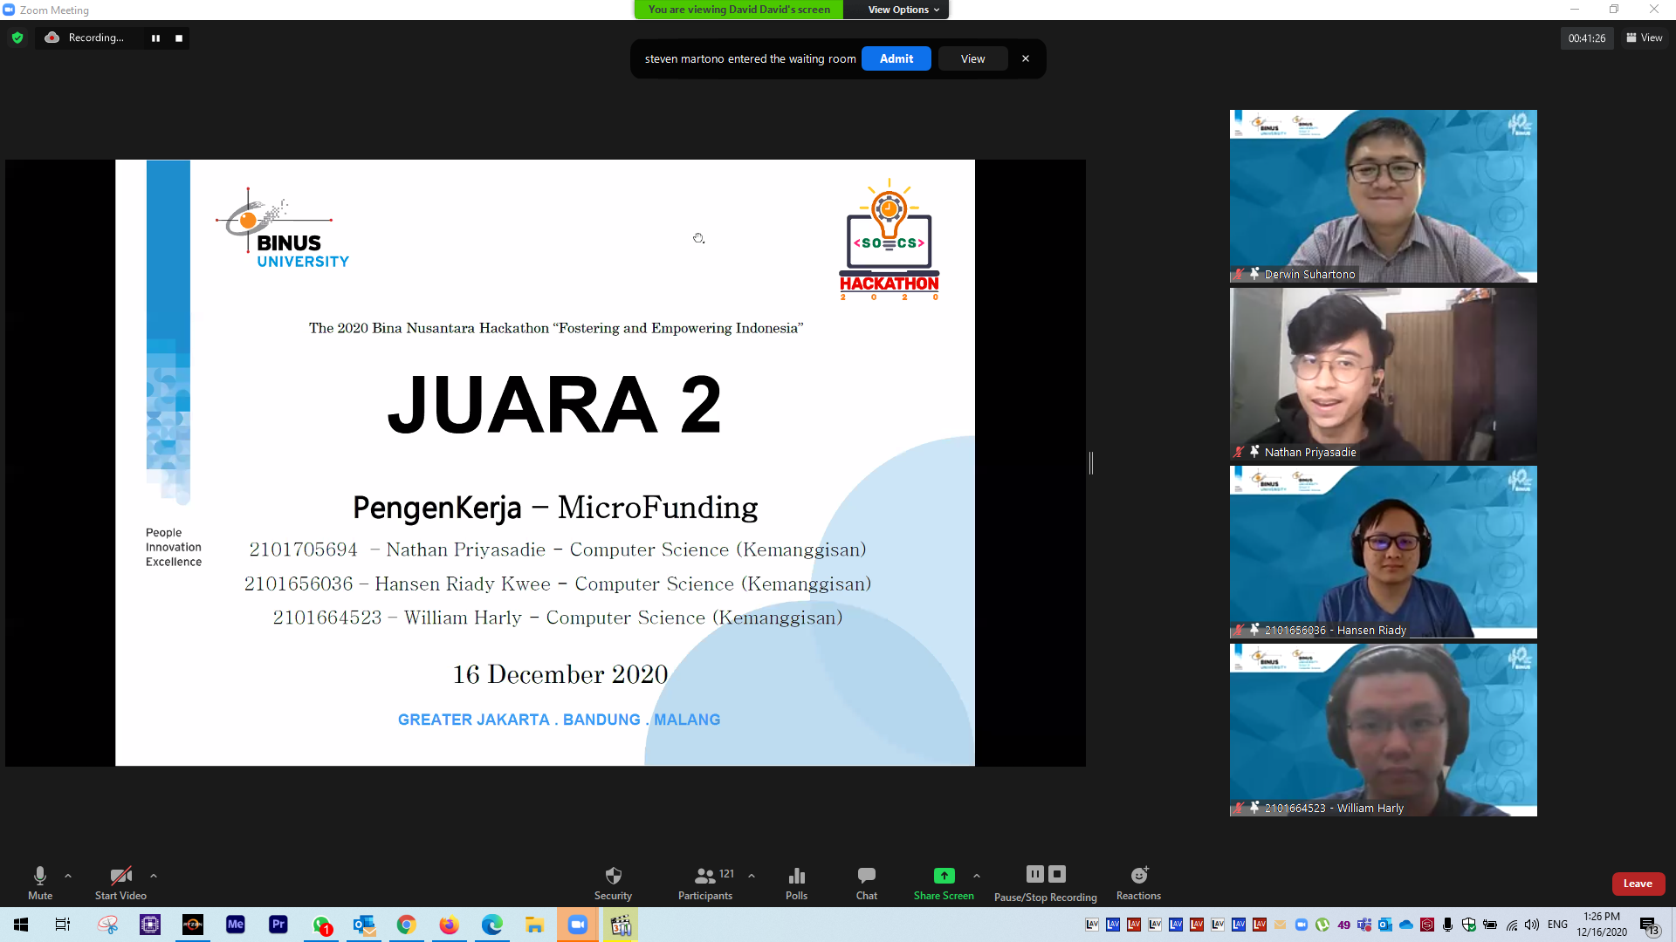The image size is (1676, 942).
Task: Open Firefox in taskbar
Action: tap(449, 925)
